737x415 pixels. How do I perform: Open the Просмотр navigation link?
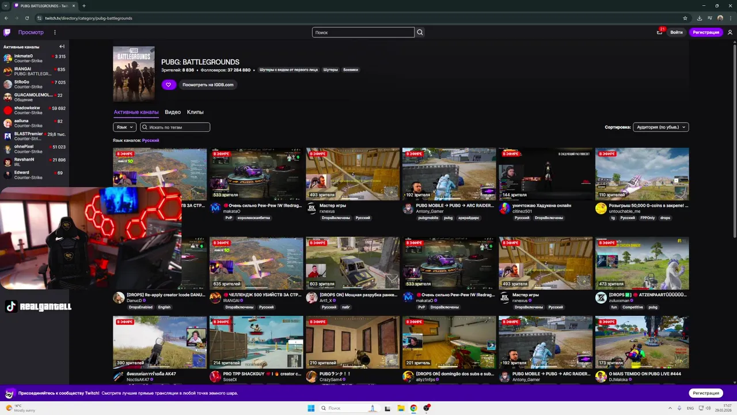tap(31, 32)
